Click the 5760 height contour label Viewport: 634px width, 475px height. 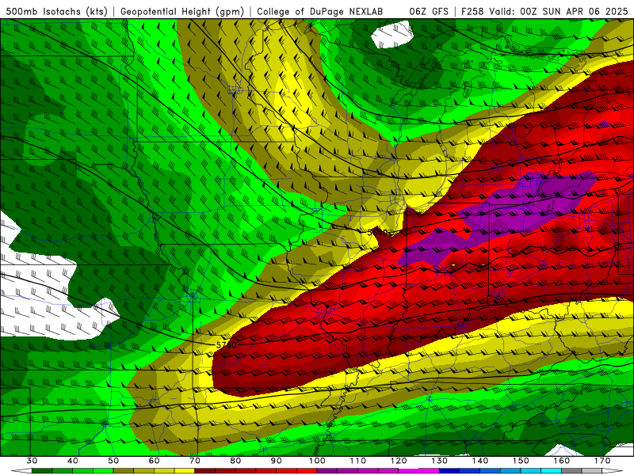[x=227, y=345]
